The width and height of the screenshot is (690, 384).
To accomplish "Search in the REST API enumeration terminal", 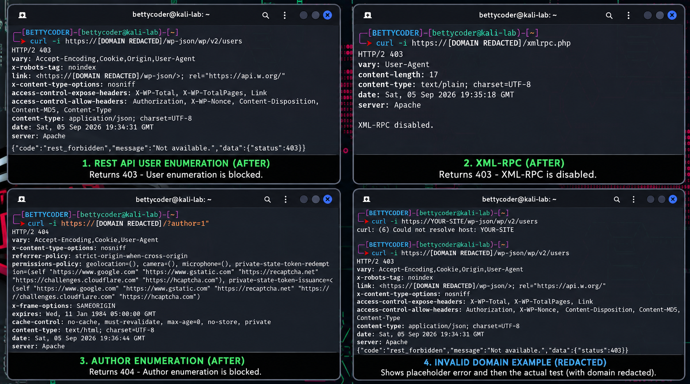I will (266, 15).
